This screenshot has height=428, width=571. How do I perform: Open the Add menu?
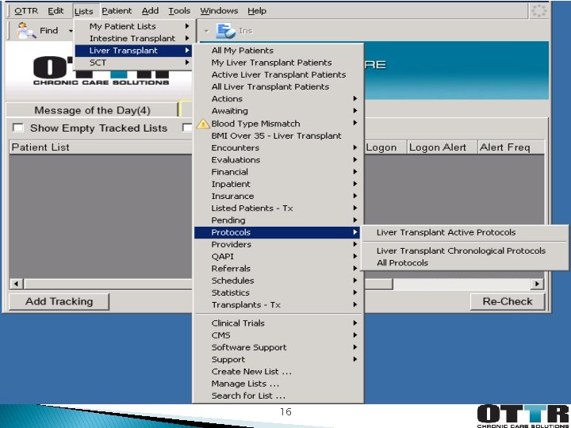tap(150, 11)
